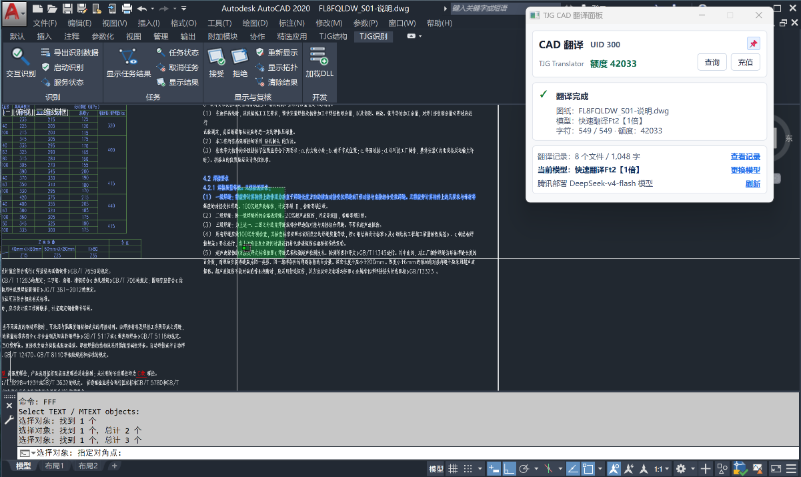Toggle annotation objects visibility in status bar
Viewport: 801px width, 477px height.
[615, 468]
